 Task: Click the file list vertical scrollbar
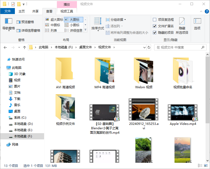coord(207,90)
